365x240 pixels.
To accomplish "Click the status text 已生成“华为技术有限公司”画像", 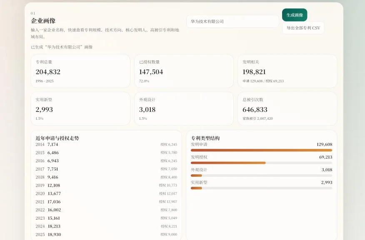I will [x=62, y=47].
